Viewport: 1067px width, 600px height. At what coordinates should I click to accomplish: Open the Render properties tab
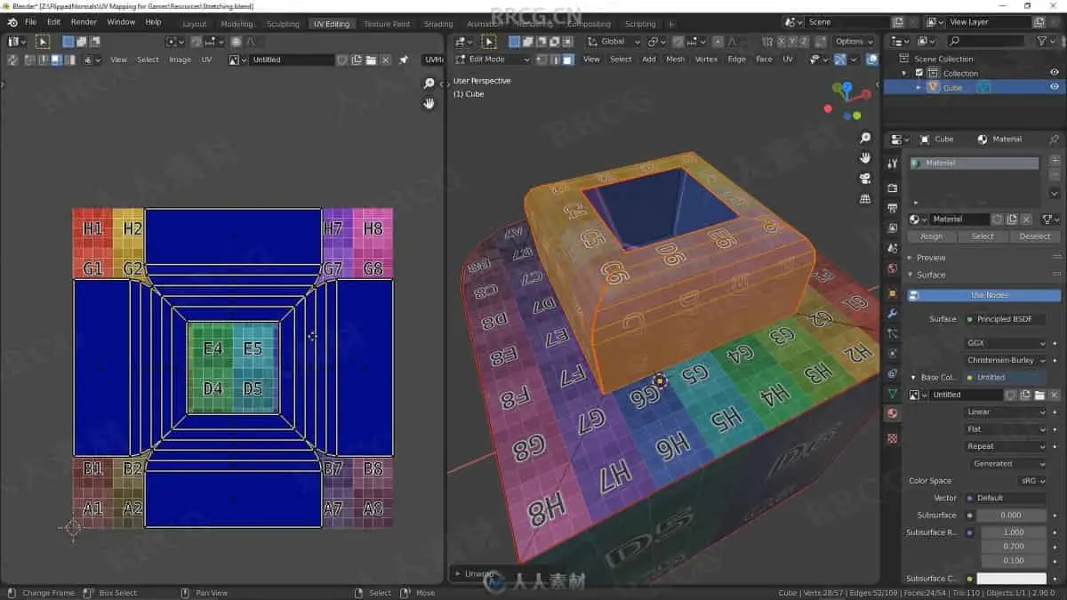[x=893, y=188]
